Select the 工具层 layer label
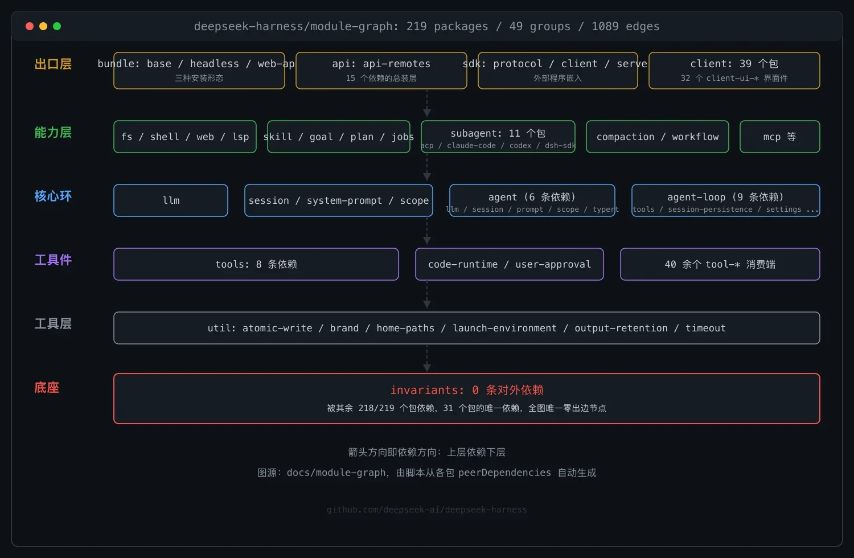854x558 pixels. (53, 323)
